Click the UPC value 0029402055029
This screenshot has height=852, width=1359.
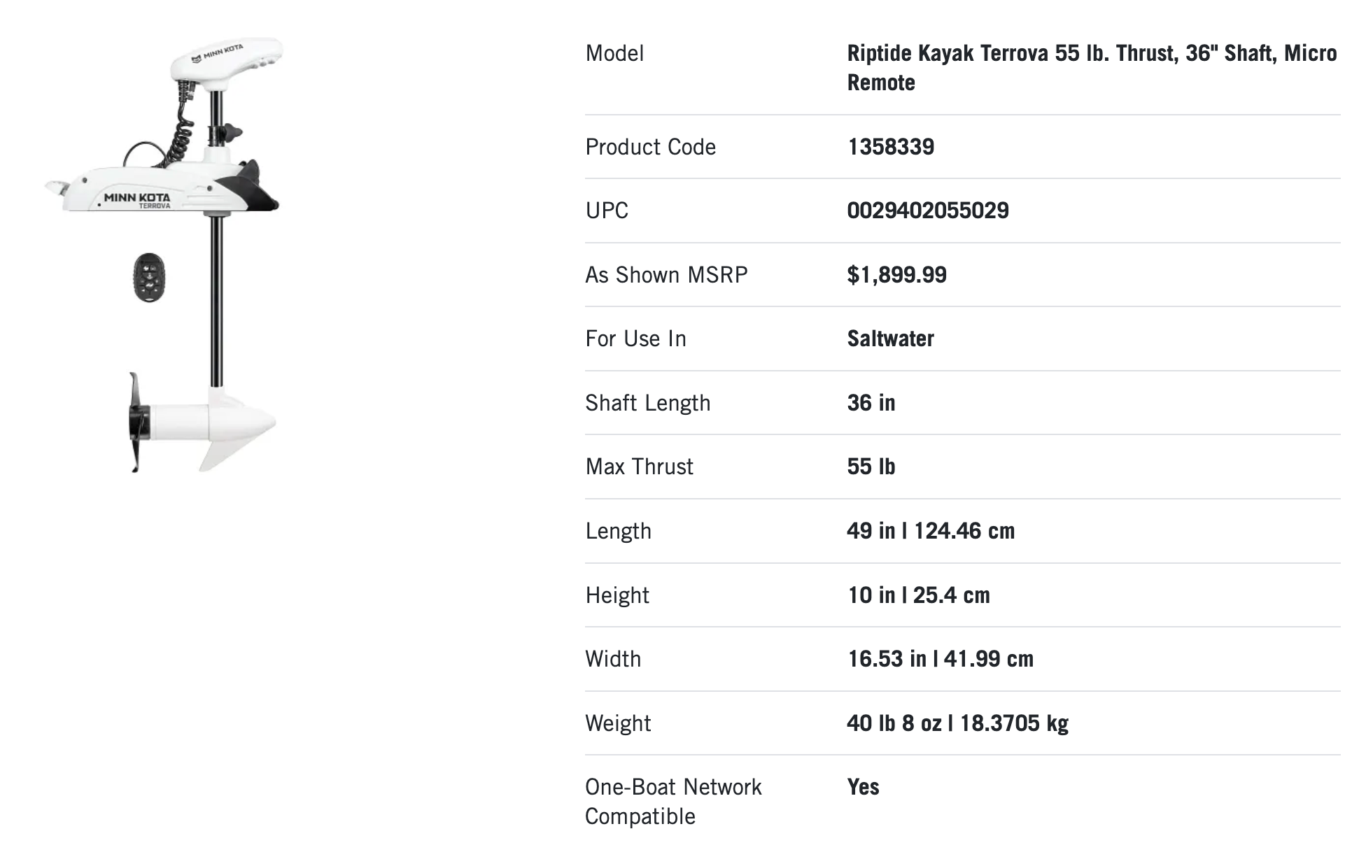[x=927, y=211]
